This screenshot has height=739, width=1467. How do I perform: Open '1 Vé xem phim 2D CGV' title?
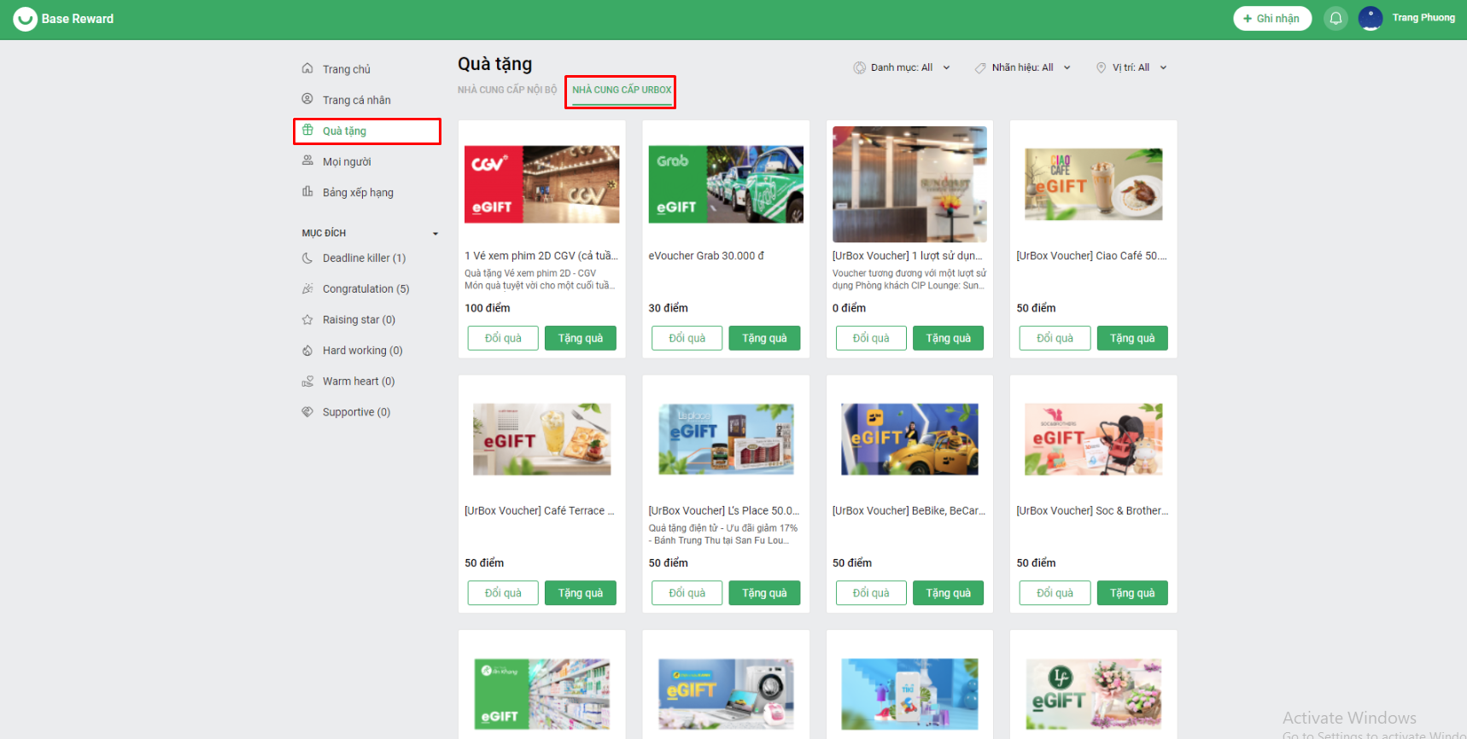tap(541, 256)
